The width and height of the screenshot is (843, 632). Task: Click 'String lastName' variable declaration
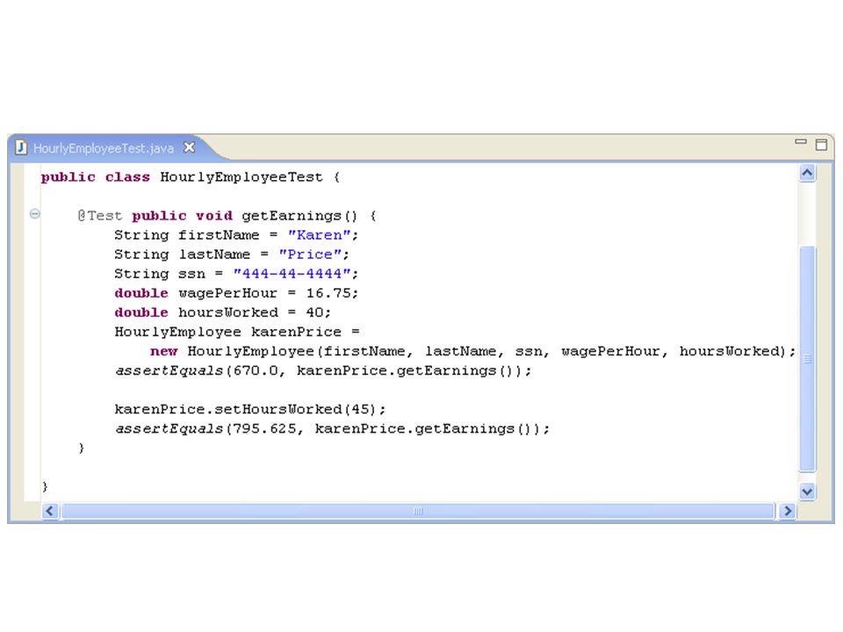[183, 255]
